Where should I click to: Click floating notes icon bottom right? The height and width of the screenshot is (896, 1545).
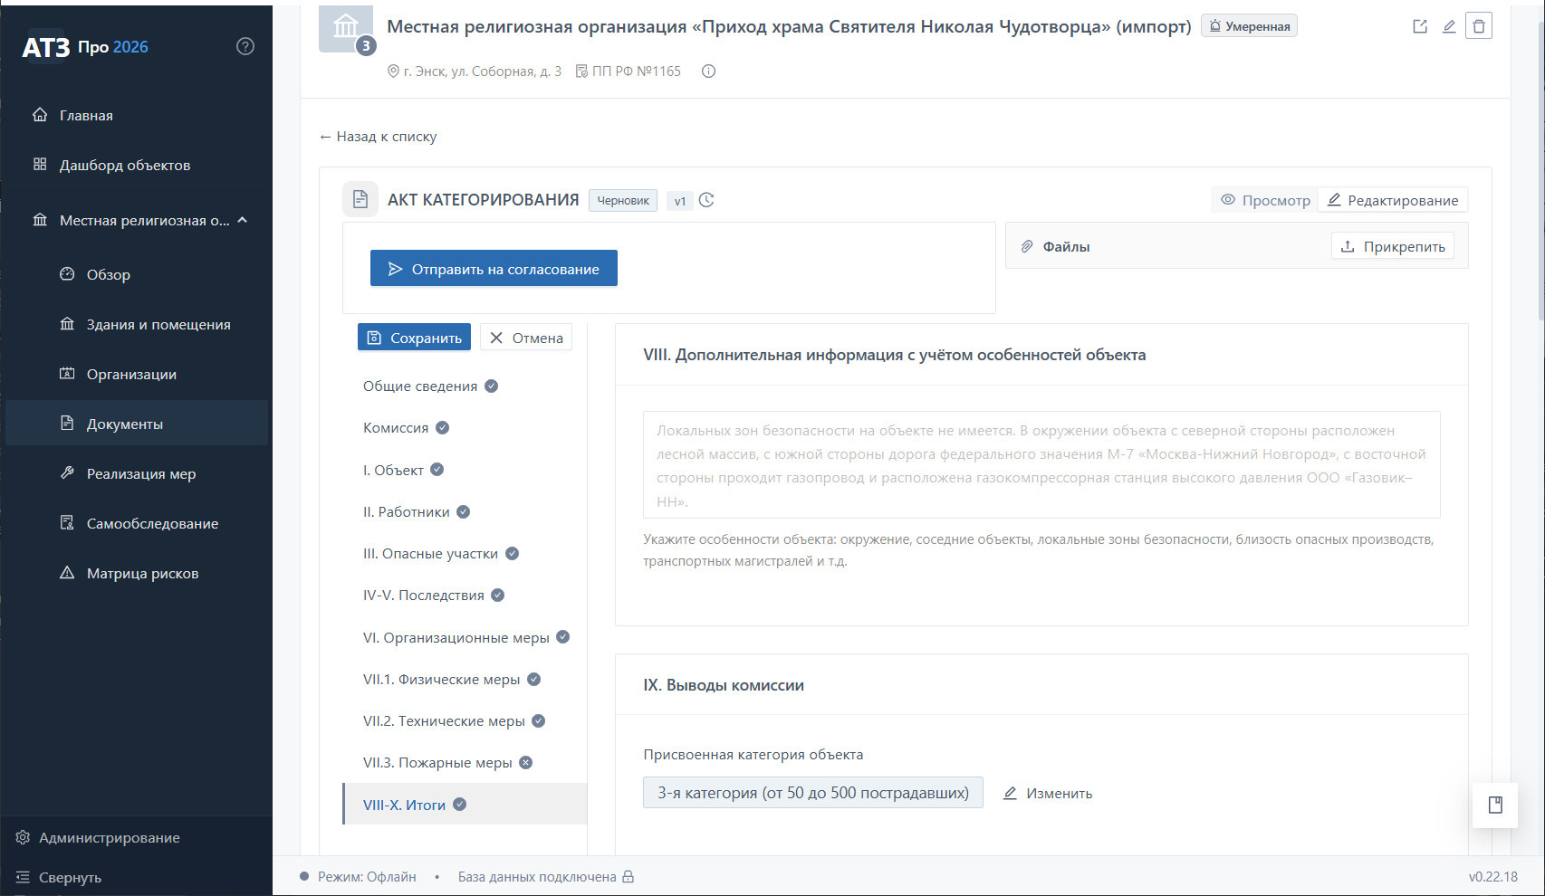[1495, 805]
